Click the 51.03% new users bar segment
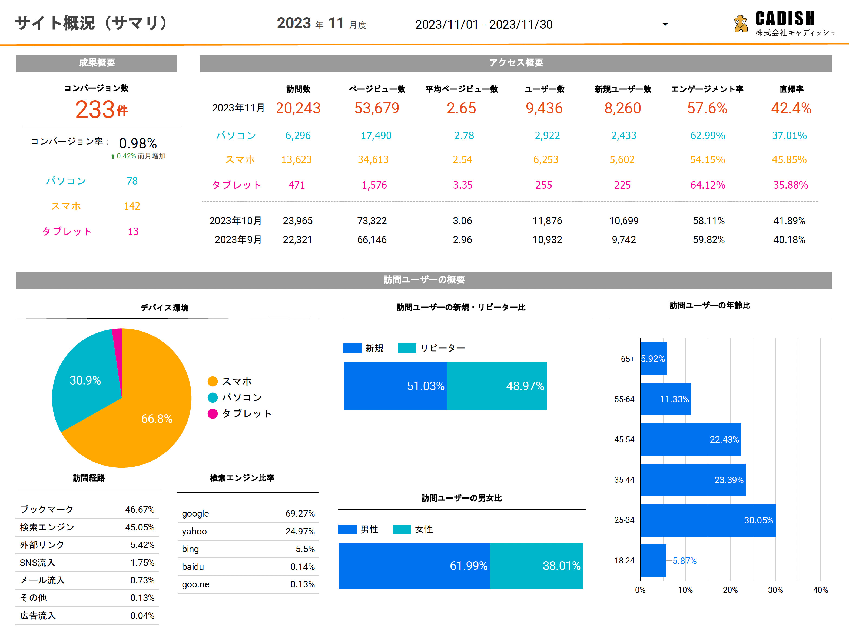 pyautogui.click(x=395, y=386)
